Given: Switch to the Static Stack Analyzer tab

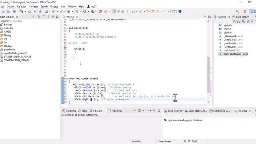Looking at the screenshot, I should coord(196,111).
